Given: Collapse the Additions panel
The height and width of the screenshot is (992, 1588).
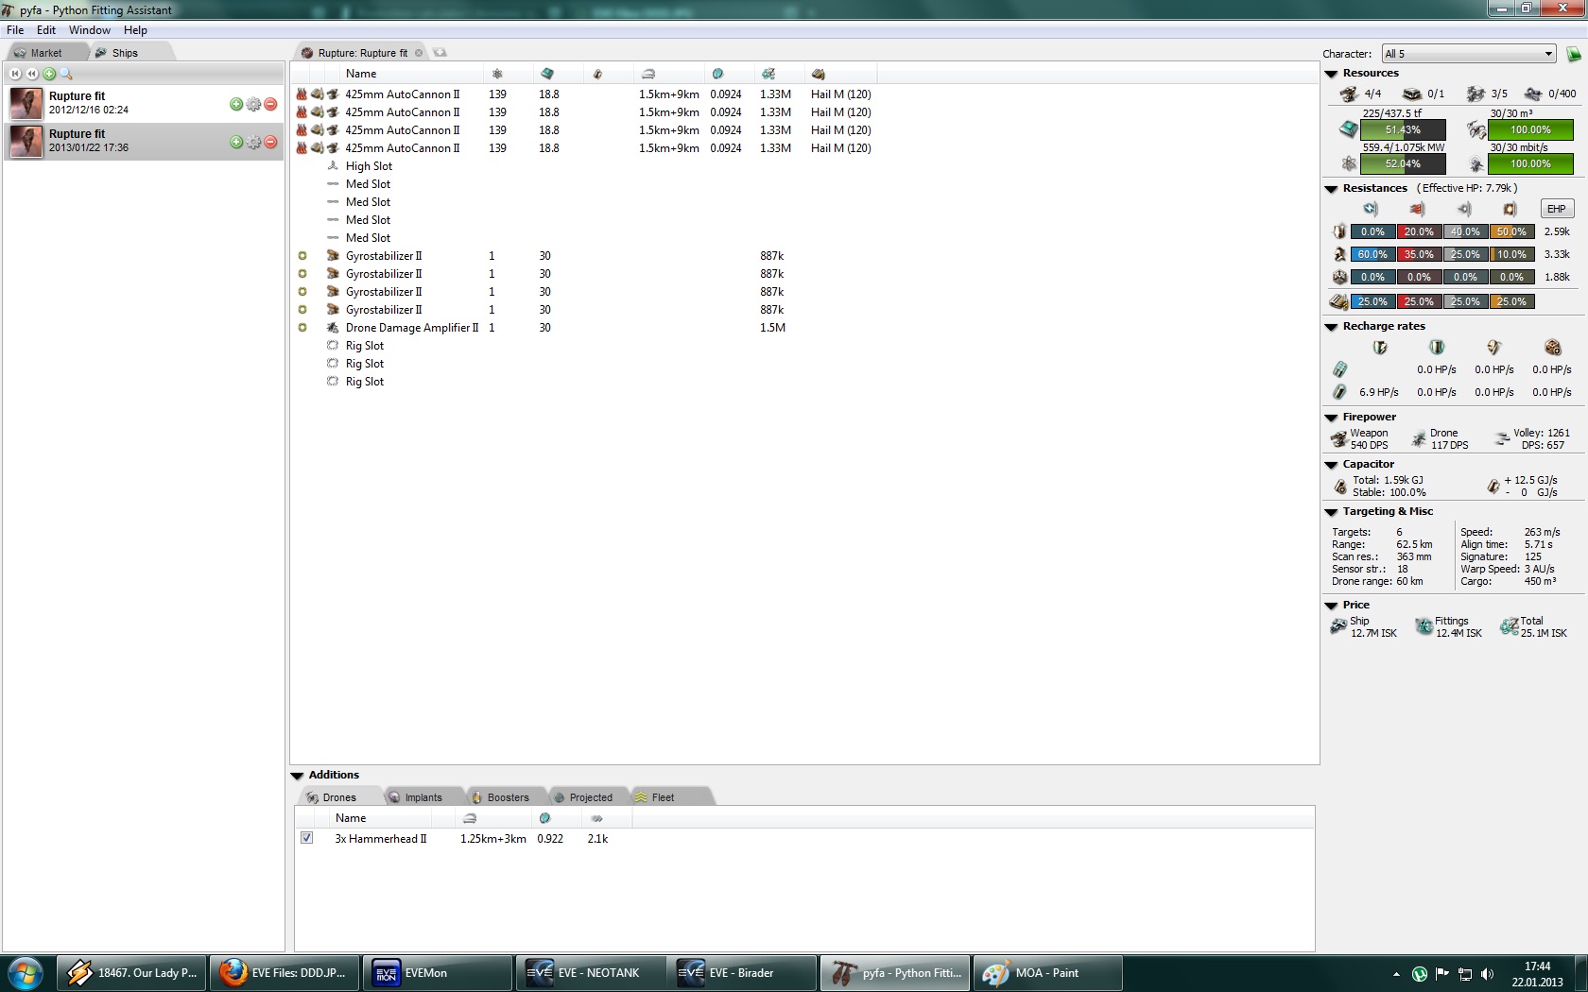Looking at the screenshot, I should coord(297,776).
